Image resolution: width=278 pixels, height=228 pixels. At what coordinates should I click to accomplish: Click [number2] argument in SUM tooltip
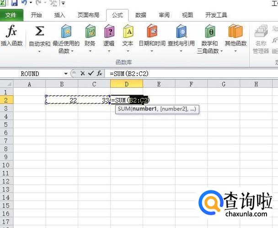174,109
